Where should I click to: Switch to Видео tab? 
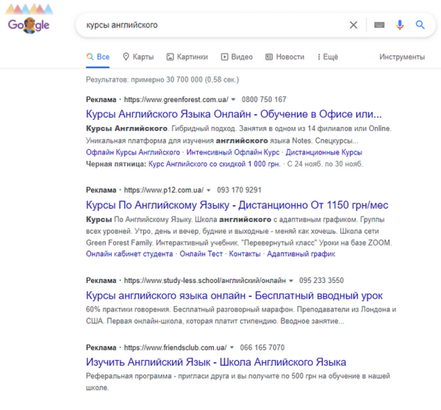pyautogui.click(x=237, y=57)
